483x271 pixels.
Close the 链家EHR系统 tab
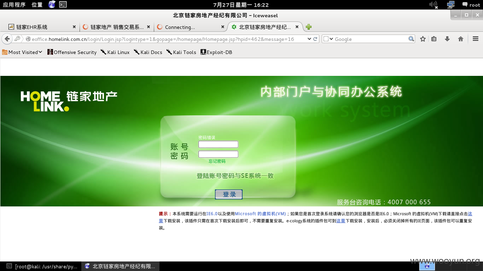[x=74, y=27]
